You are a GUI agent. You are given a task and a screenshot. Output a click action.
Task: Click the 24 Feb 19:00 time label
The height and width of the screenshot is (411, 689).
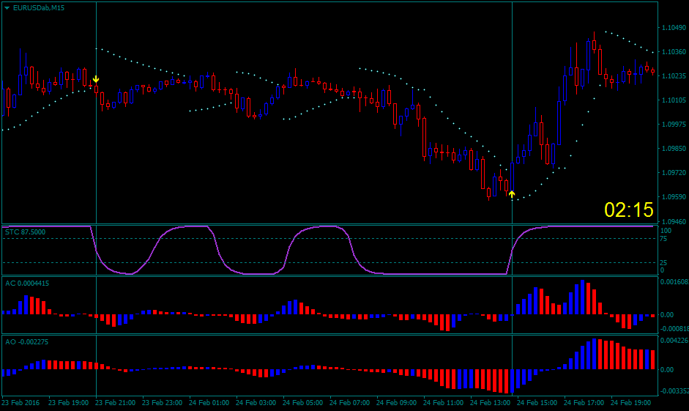click(631, 402)
